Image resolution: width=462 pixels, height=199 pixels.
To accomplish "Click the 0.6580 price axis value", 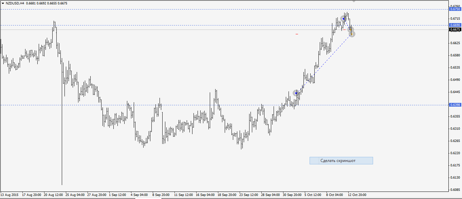I will (x=456, y=55).
